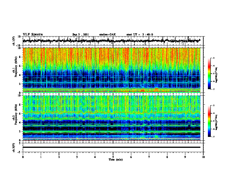Click the upper colorbar "log(PSD)" units label
229x176 pixels.
pos(217,75)
